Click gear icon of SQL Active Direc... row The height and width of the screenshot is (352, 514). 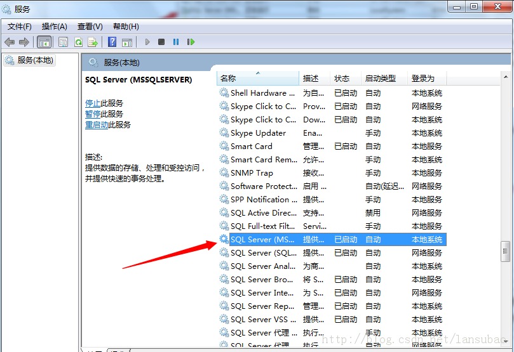224,212
